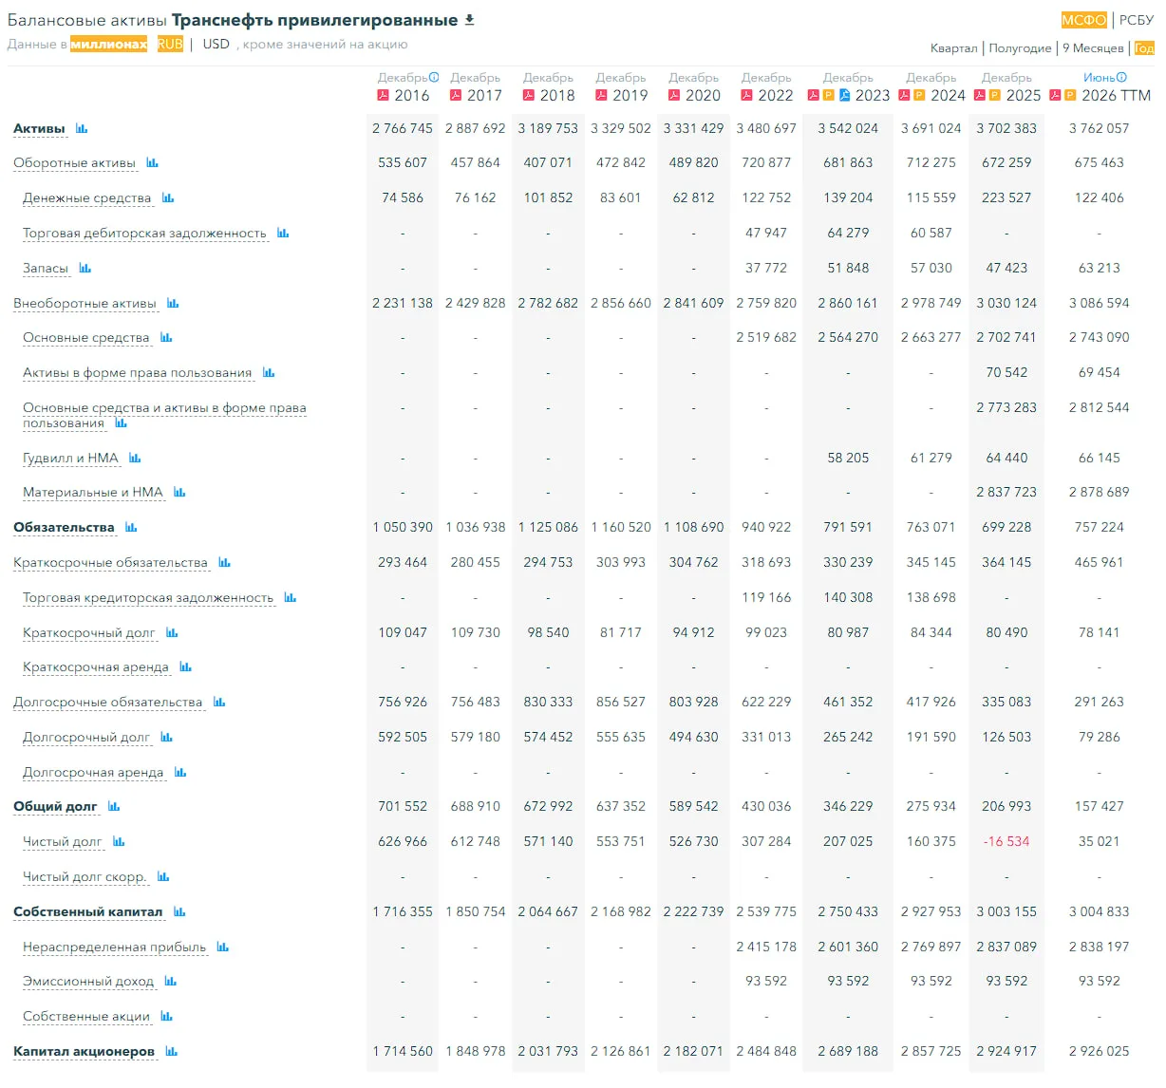
Task: Open the Чистый долг row link
Action: [63, 841]
